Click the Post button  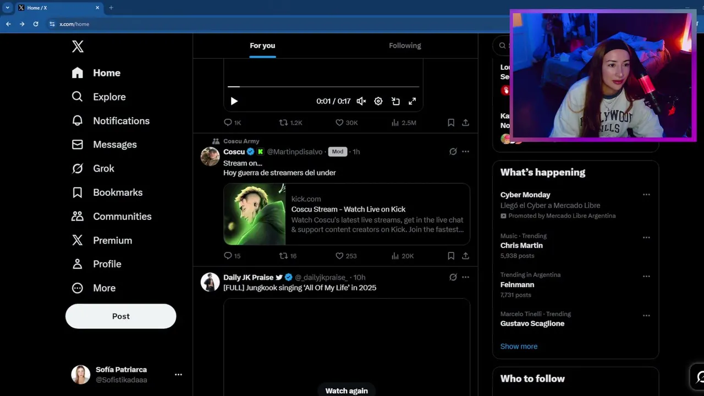(121, 316)
